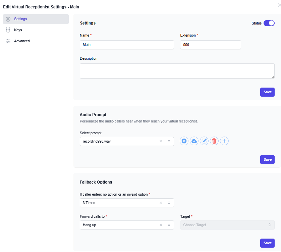Viewport: 281px width, 252px height.
Task: Close the Edit Virtual Receptionist dialog
Action: [x=279, y=5]
